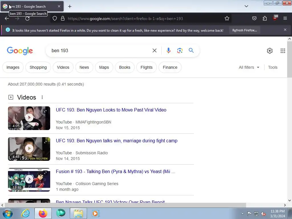Open 'Ben Nguyen talks win, marriage' video link

(x=117, y=141)
